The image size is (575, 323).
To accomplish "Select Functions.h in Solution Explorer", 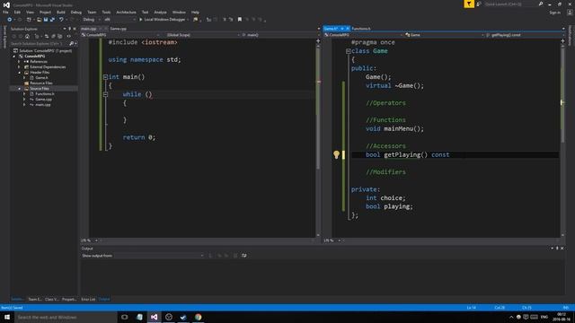I will click(45, 93).
